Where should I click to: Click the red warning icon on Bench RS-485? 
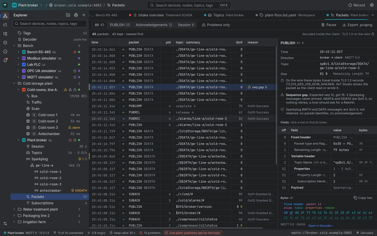tap(75, 52)
